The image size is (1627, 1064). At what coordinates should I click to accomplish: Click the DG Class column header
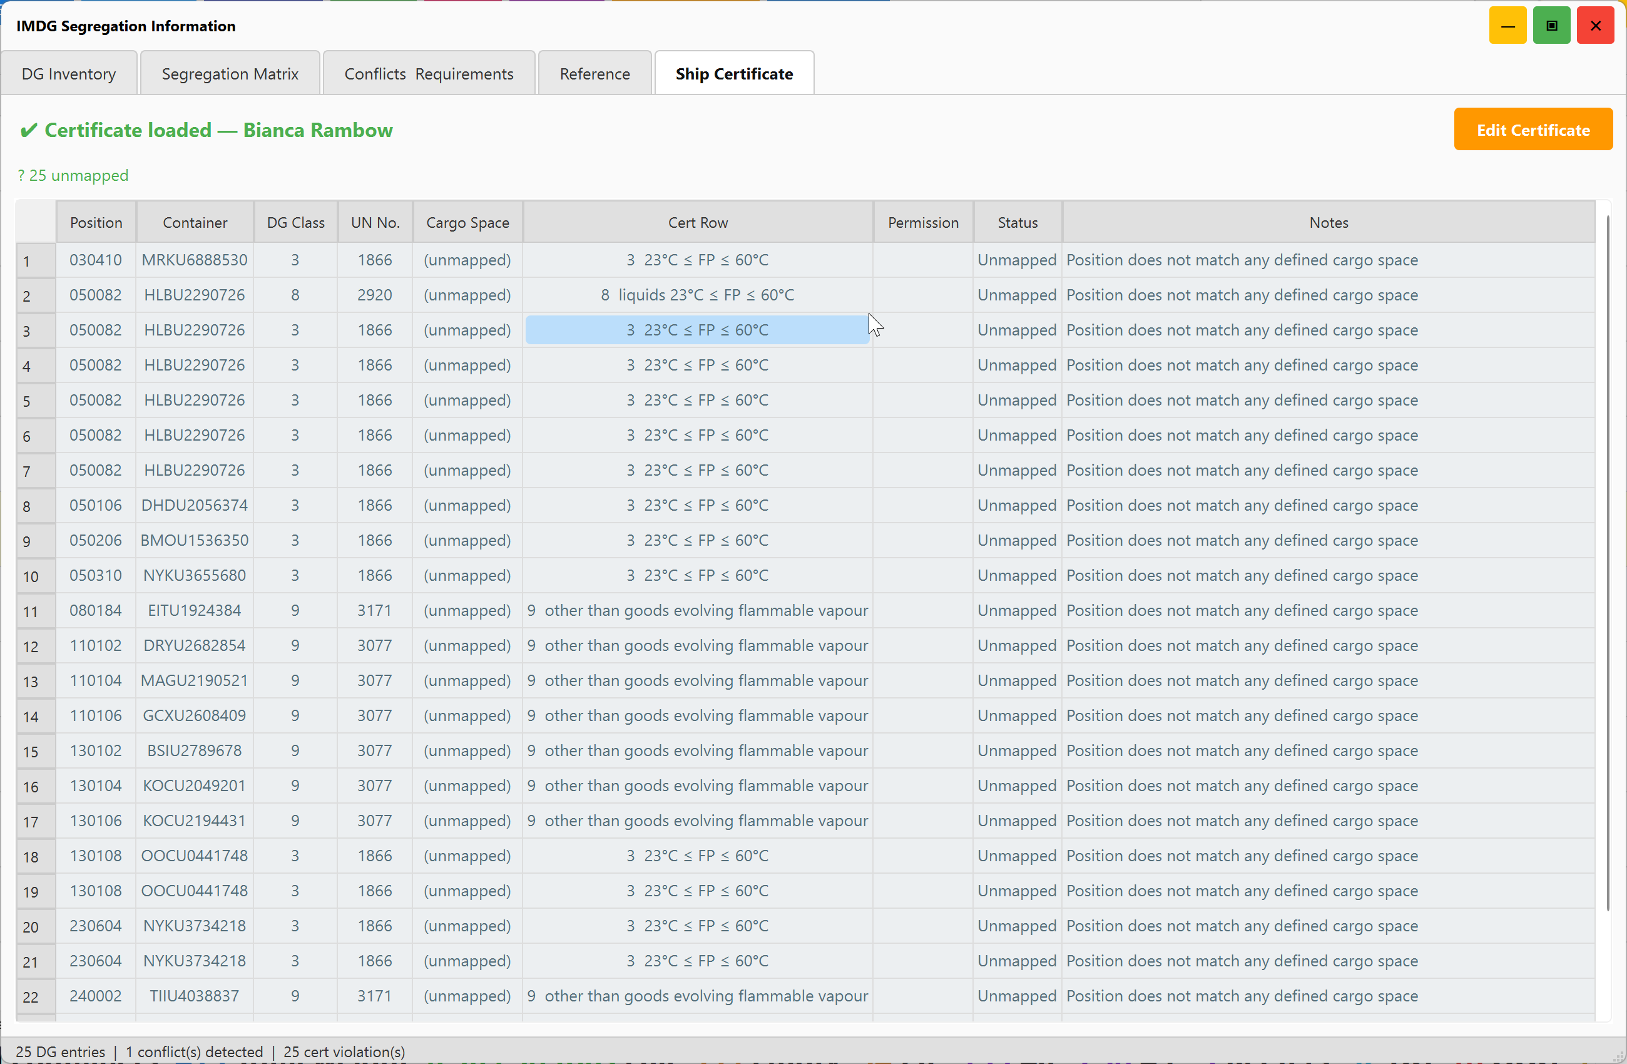(x=295, y=222)
